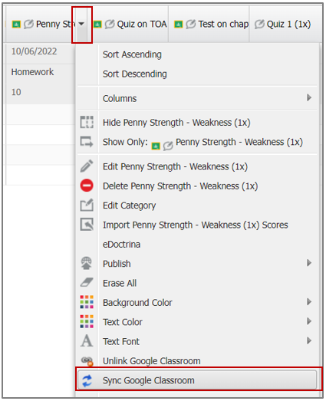Click the eraser icon for Erase All
326x401 pixels.
click(87, 283)
